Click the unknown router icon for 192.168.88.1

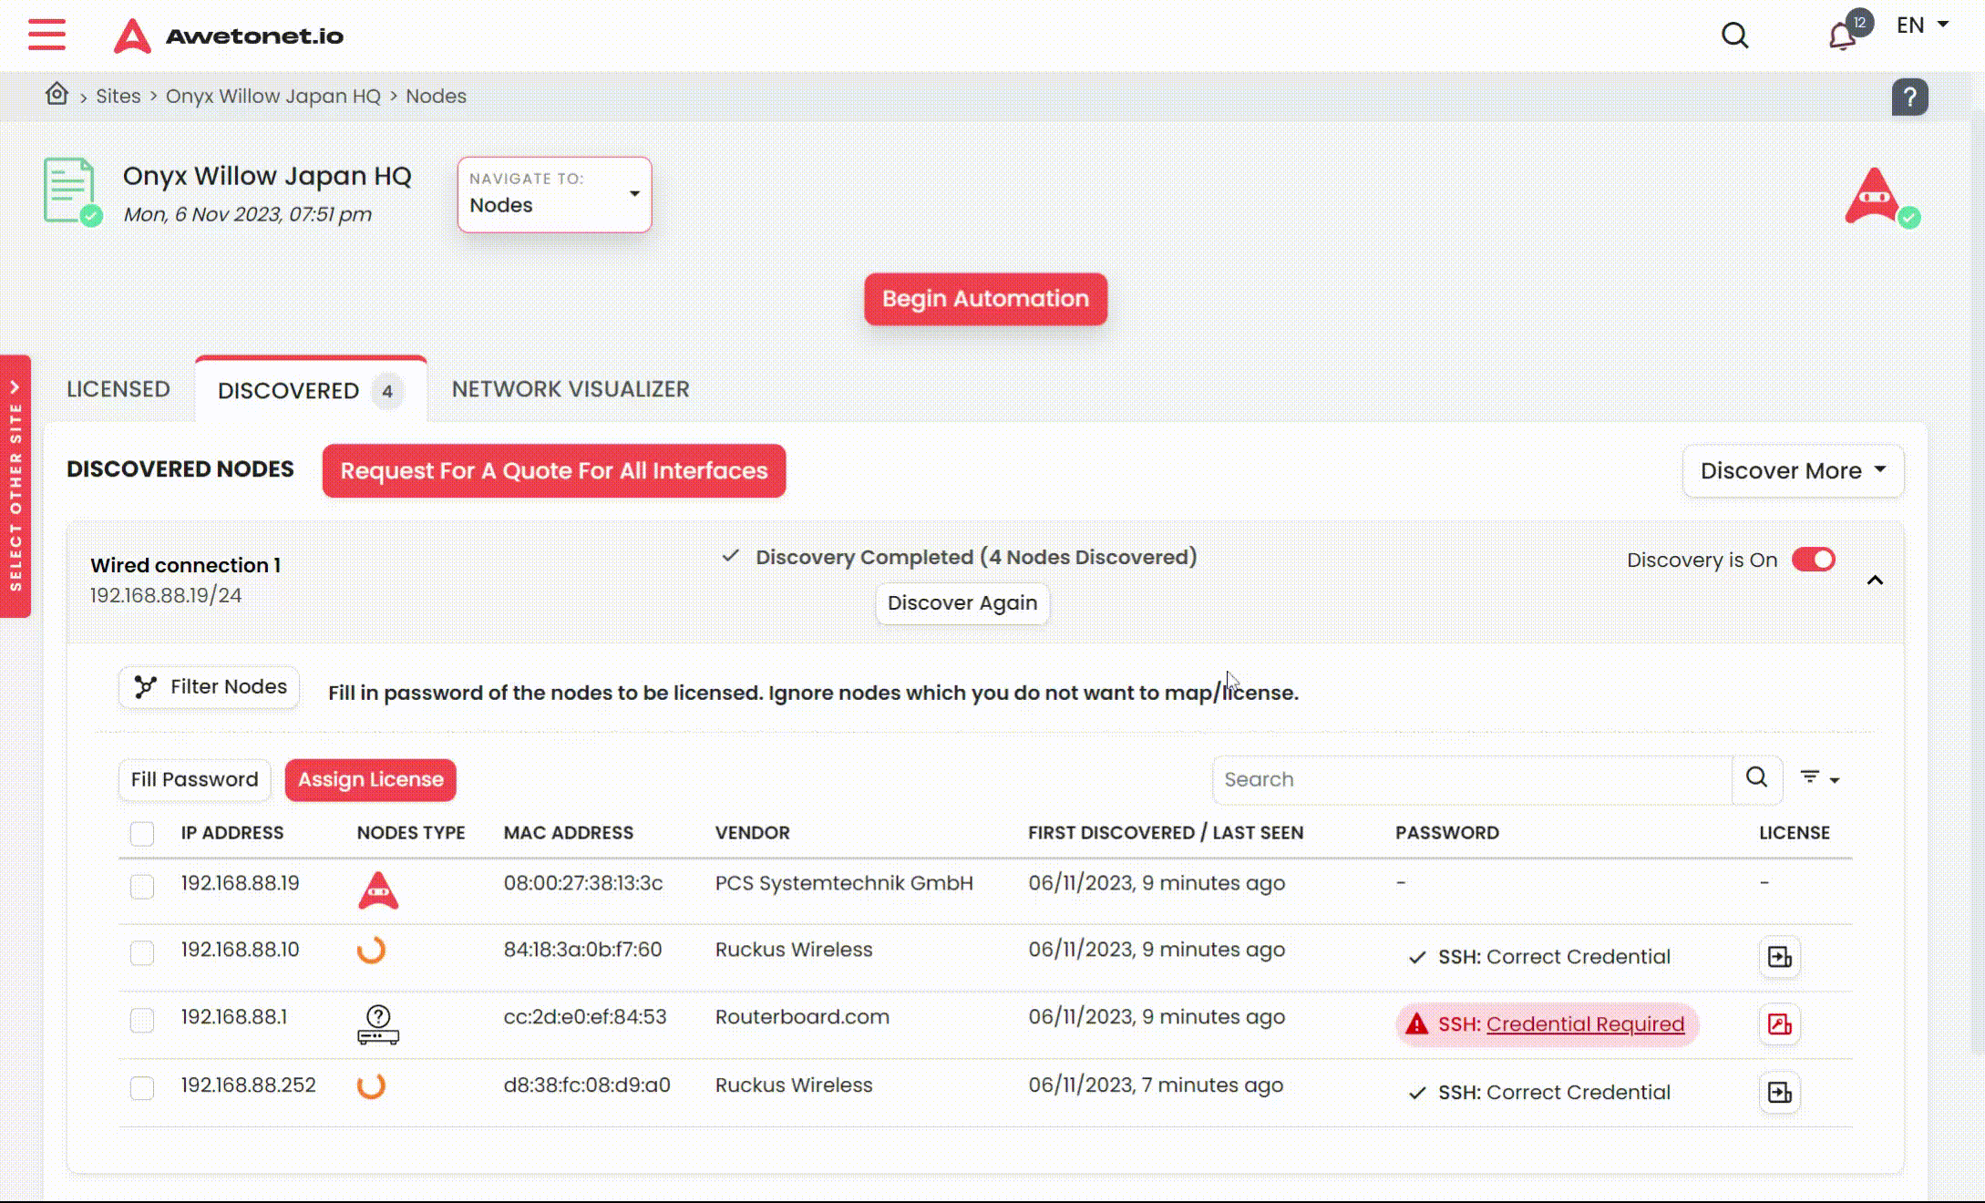[378, 1024]
